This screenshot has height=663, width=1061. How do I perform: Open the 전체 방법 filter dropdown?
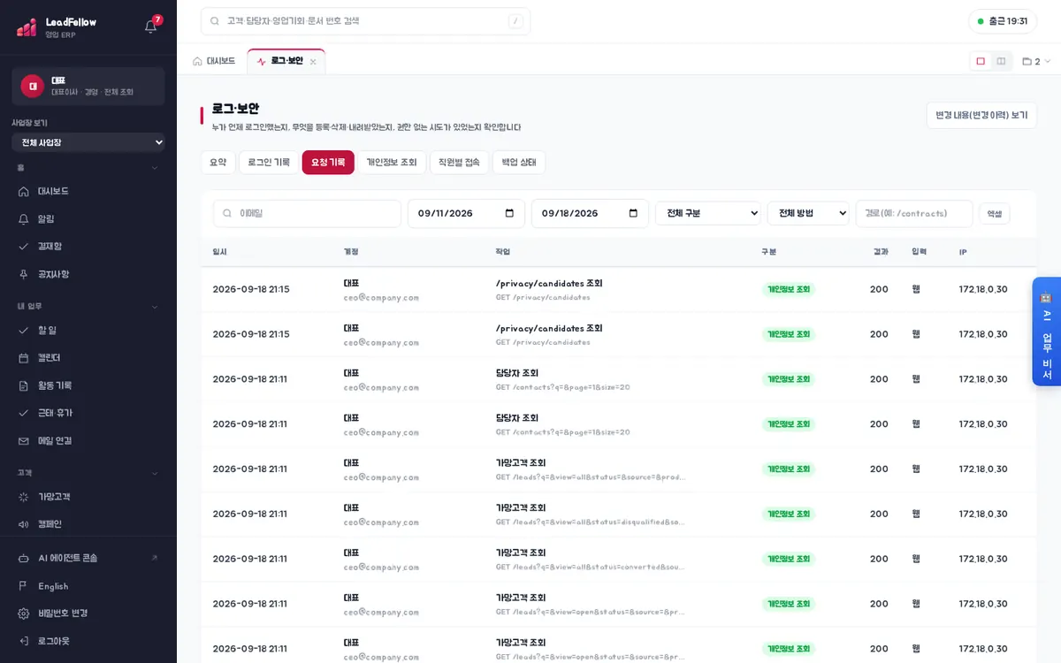808,213
